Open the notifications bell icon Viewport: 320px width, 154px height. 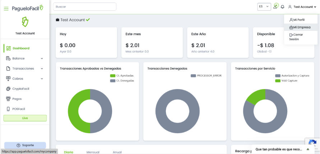pyautogui.click(x=283, y=7)
